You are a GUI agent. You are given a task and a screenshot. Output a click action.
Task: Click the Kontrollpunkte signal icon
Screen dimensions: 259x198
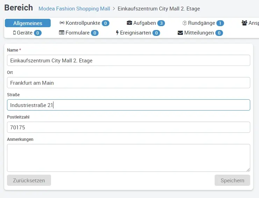pos(62,23)
